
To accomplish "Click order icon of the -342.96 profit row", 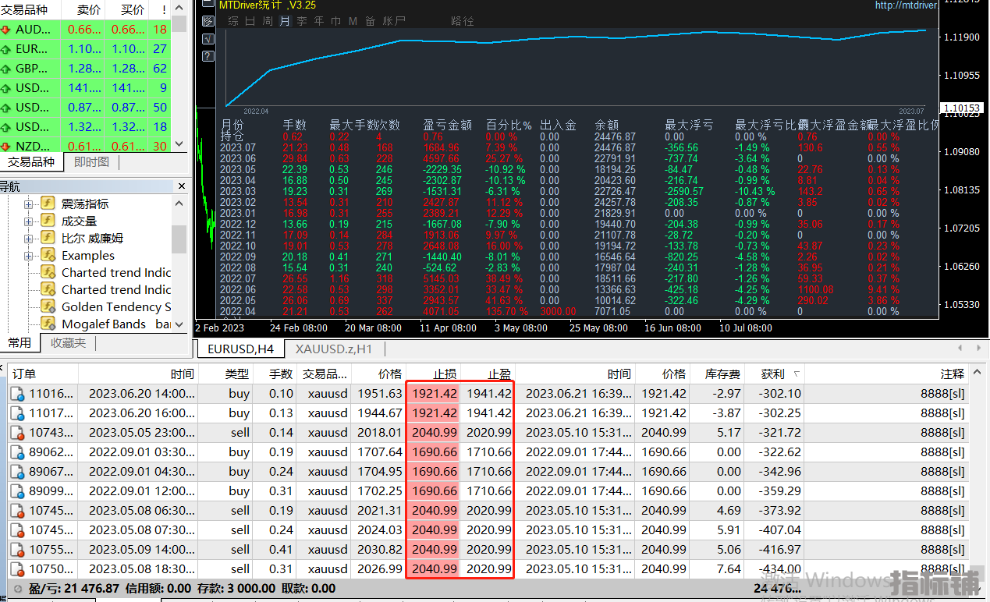I will point(18,472).
